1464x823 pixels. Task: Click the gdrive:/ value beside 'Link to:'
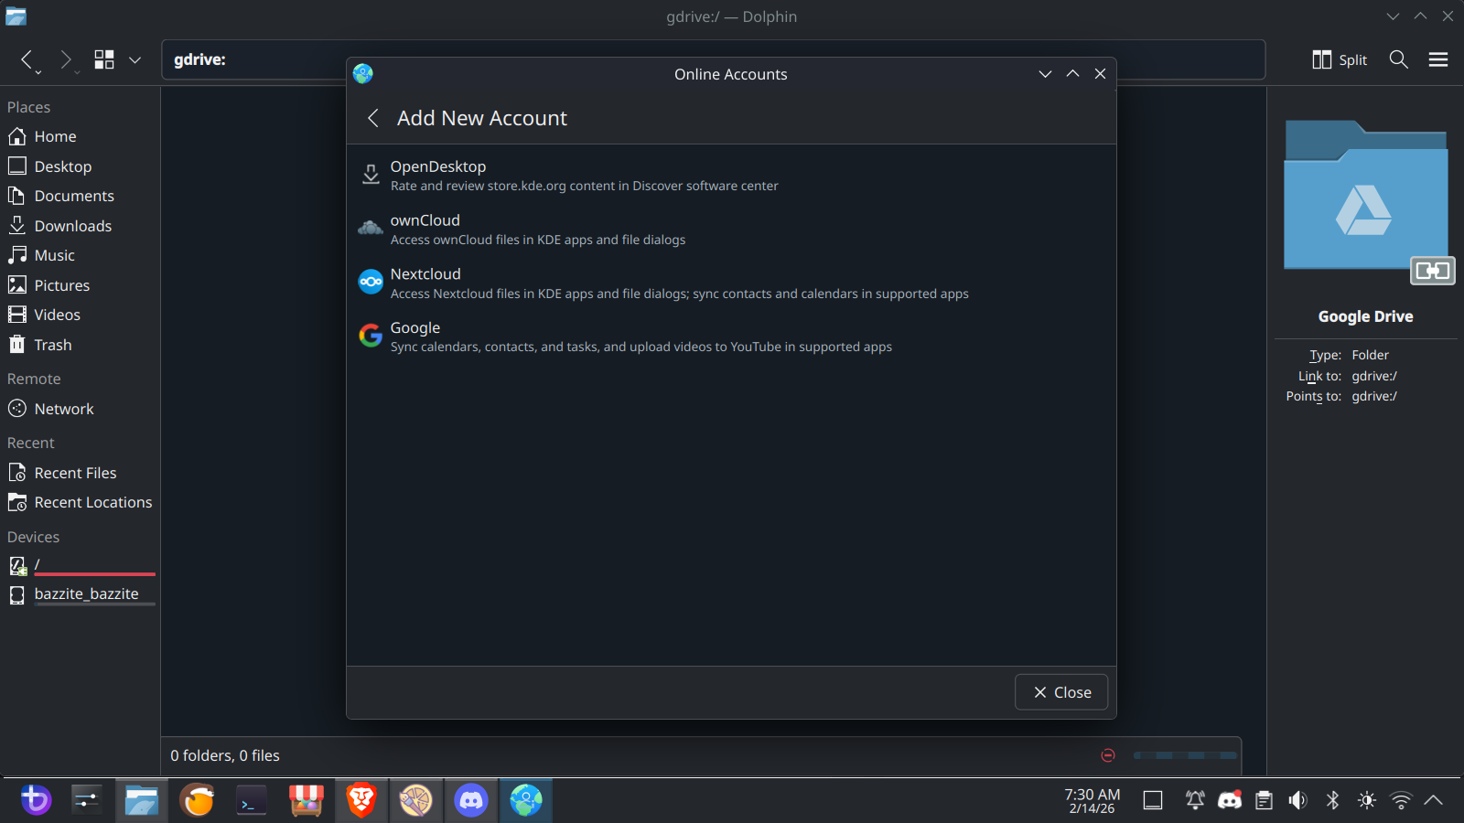1374,376
